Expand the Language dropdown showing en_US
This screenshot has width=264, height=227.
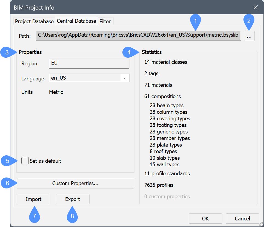click(125, 78)
